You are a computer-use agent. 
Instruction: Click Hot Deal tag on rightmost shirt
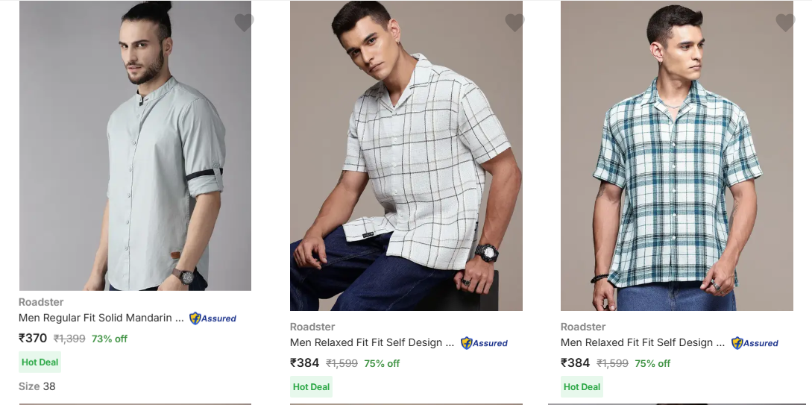[x=582, y=387]
